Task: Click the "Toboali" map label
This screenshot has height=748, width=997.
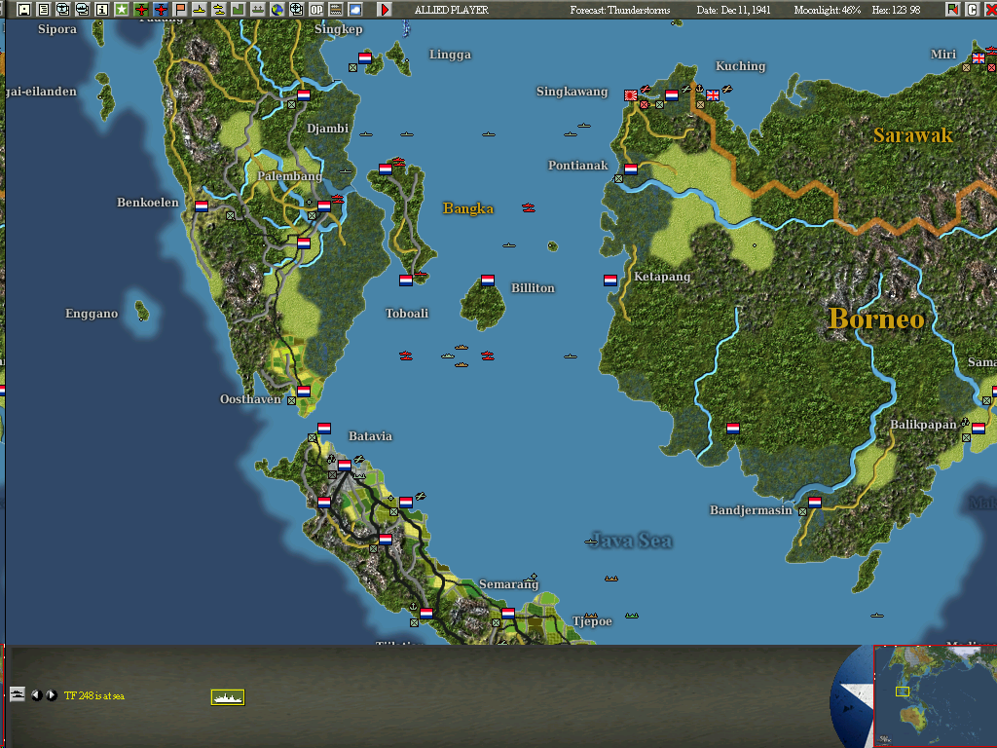Action: coord(407,313)
